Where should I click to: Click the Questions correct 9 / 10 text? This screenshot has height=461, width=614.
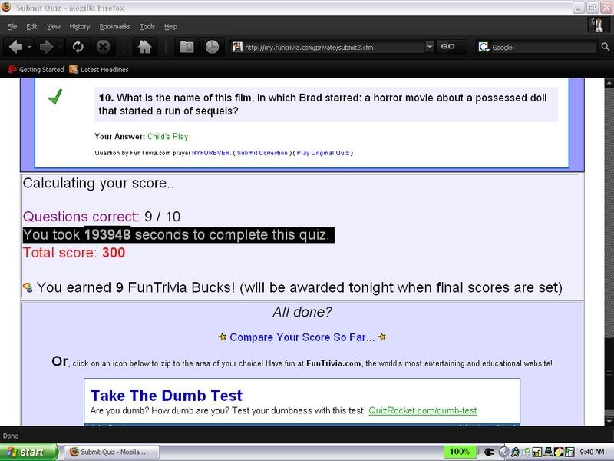[x=101, y=217]
